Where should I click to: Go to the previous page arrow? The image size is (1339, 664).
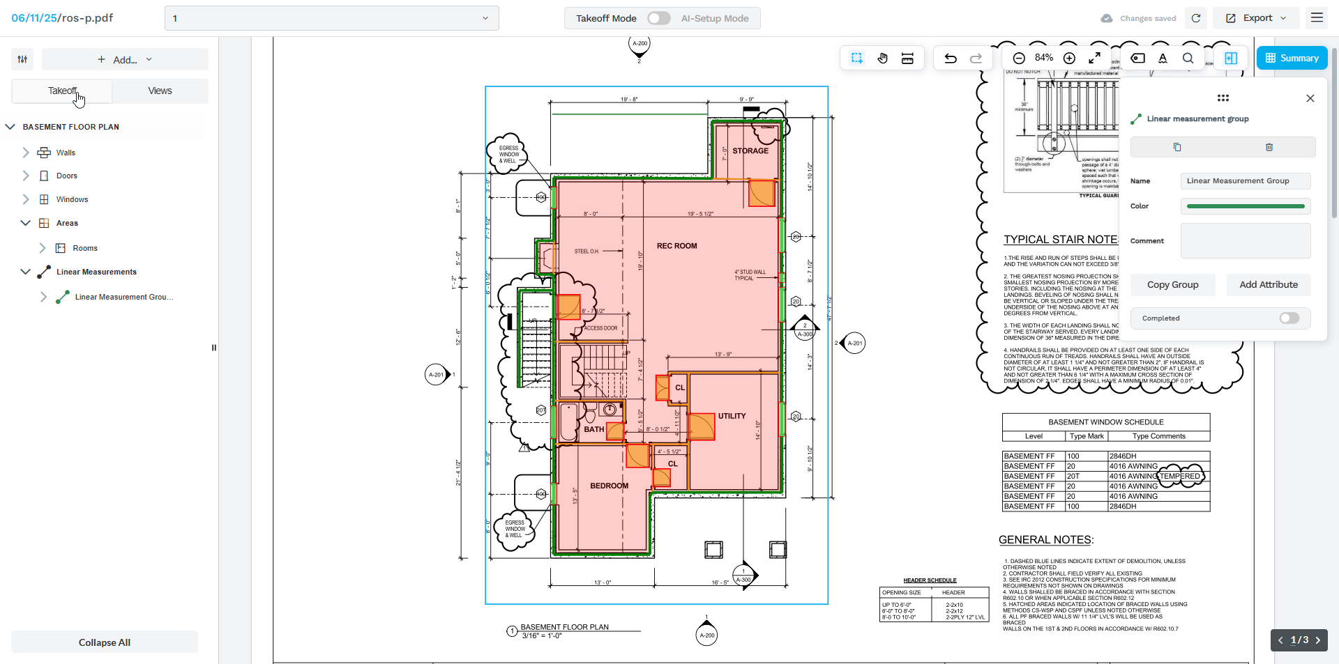(x=1280, y=640)
